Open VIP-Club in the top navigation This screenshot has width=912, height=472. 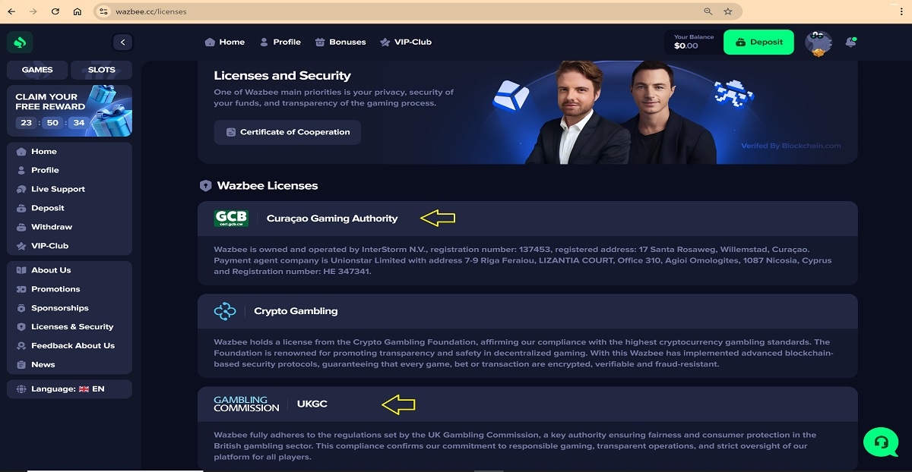pos(405,42)
